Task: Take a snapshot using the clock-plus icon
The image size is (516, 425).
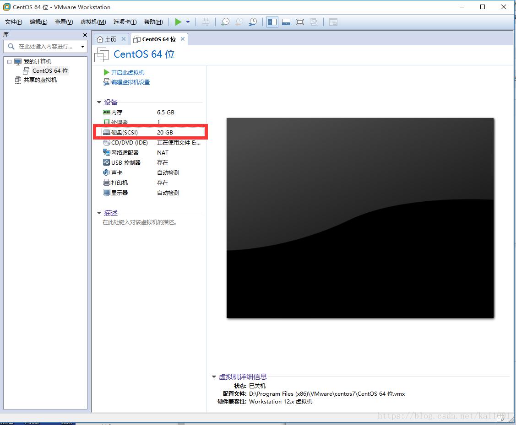Action: pyautogui.click(x=225, y=22)
